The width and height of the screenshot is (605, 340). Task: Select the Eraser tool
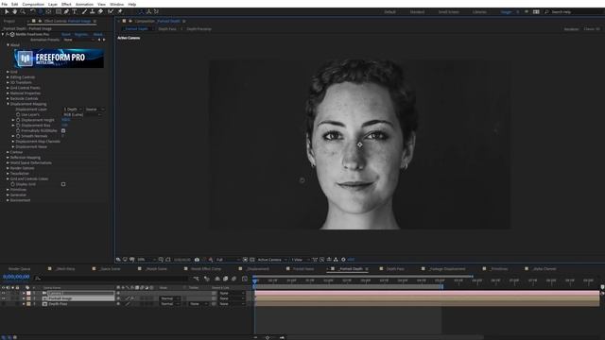click(100, 12)
